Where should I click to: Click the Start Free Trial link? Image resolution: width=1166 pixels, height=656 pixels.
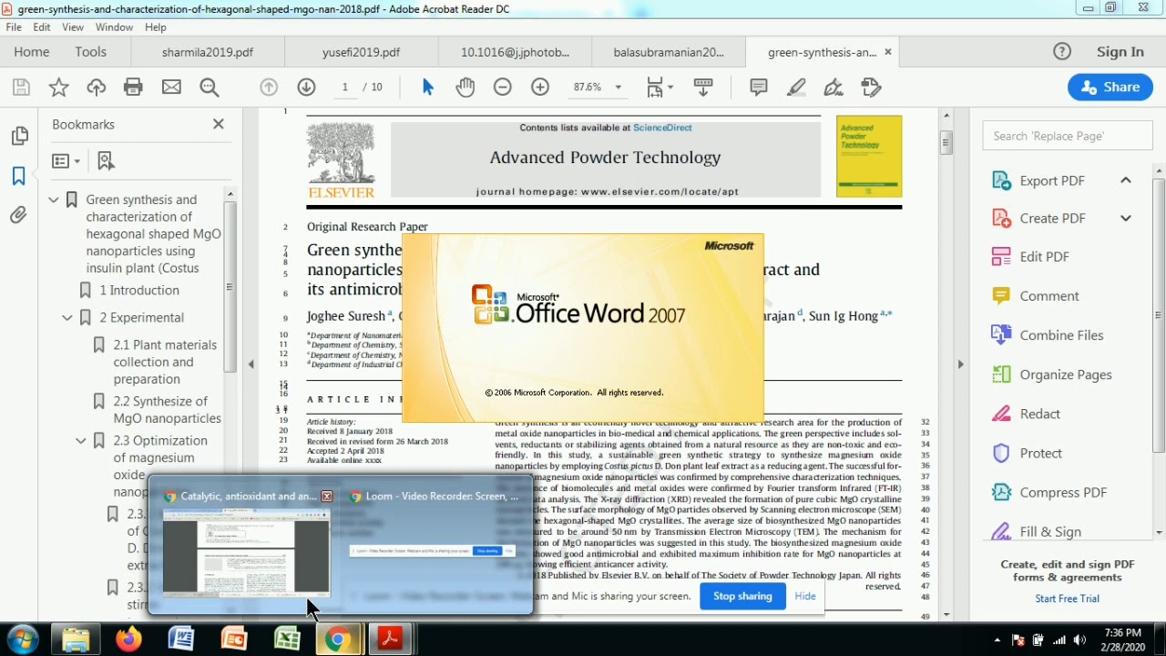pyautogui.click(x=1067, y=599)
